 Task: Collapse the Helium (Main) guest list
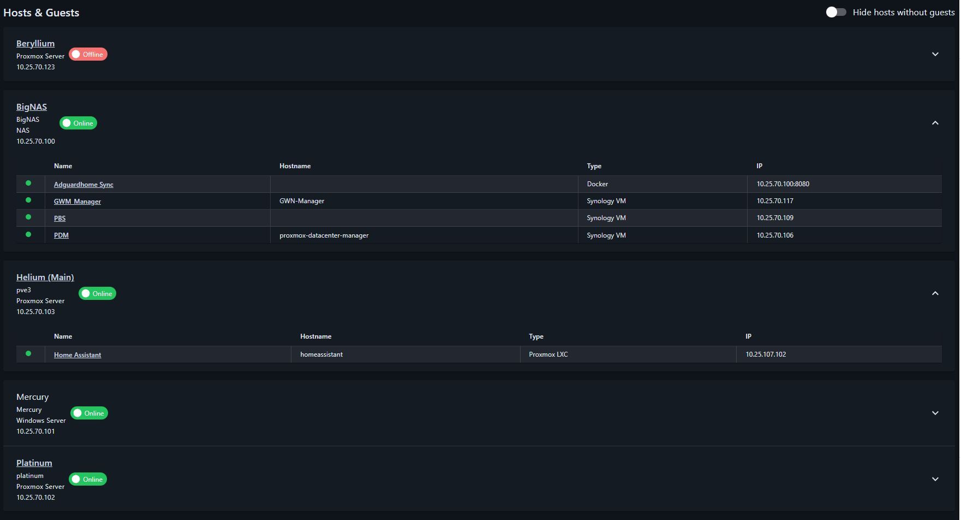(935, 293)
